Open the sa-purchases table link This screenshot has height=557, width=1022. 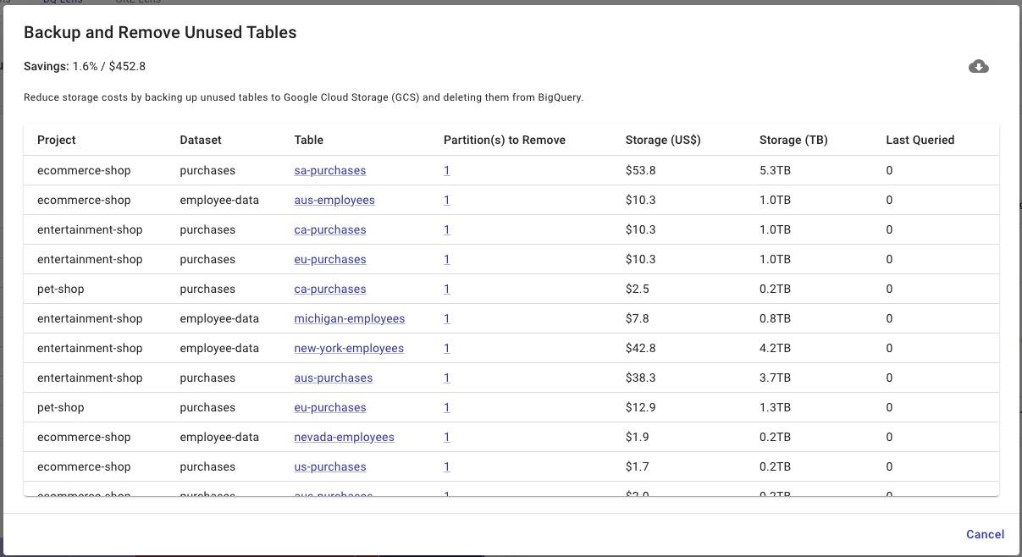(329, 170)
